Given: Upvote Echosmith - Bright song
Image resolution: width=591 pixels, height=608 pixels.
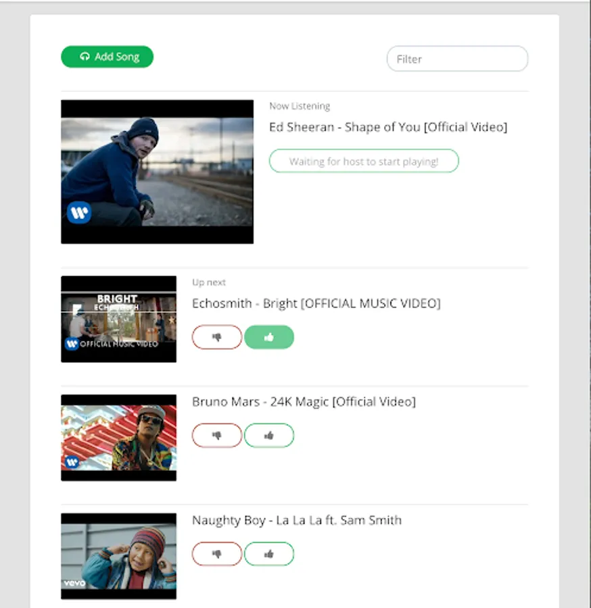Looking at the screenshot, I should 269,337.
